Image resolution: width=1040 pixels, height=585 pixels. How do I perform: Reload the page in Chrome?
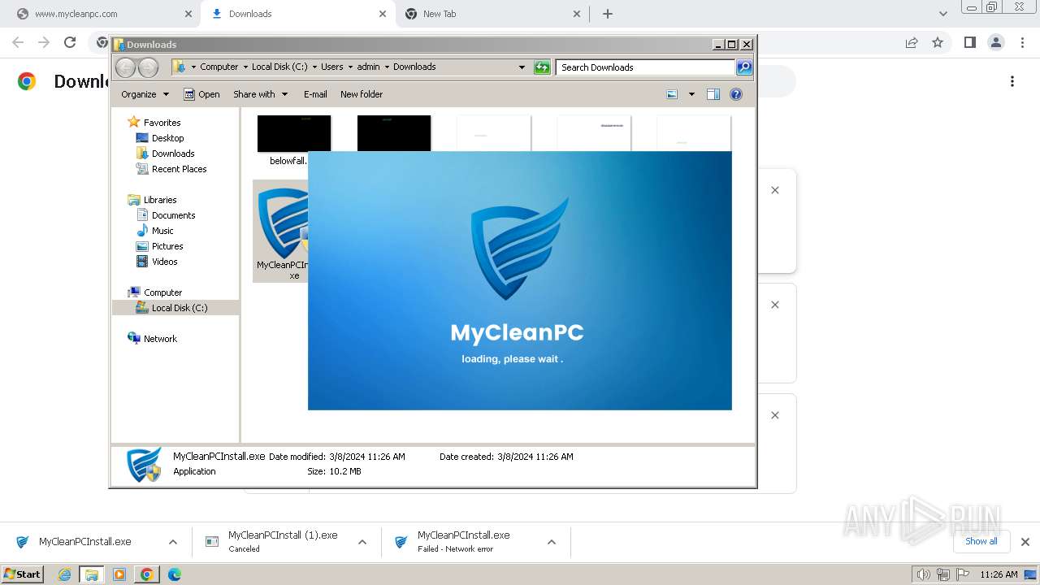coord(70,42)
